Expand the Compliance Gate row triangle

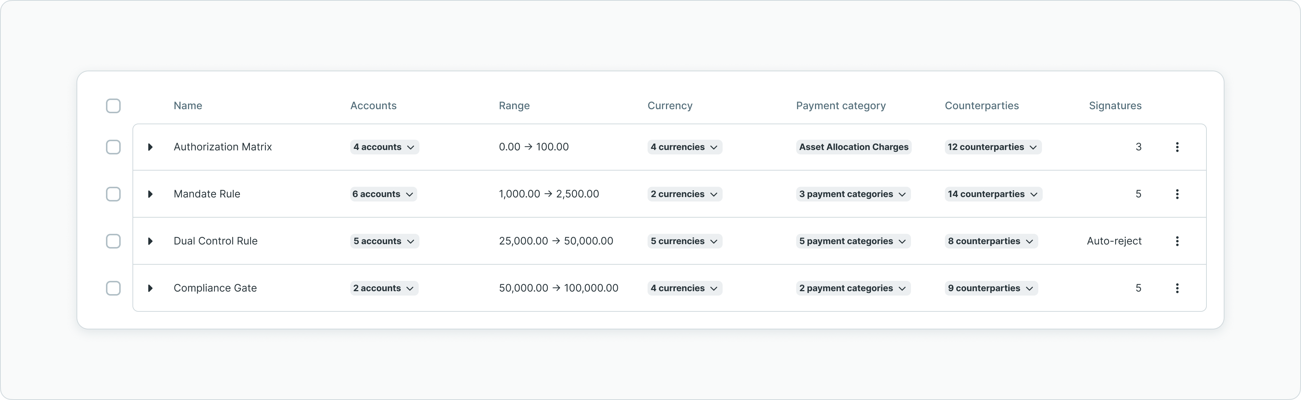[150, 288]
